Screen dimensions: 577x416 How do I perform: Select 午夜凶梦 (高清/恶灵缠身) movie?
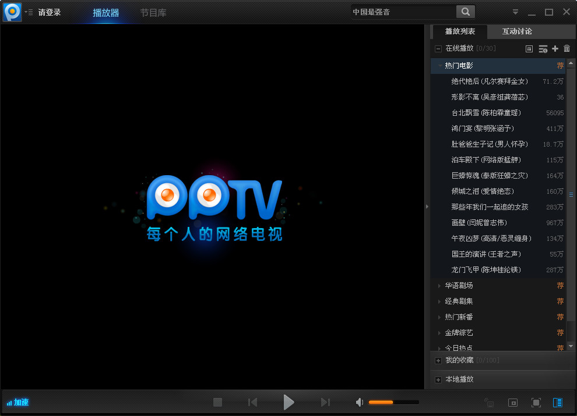pyautogui.click(x=499, y=239)
